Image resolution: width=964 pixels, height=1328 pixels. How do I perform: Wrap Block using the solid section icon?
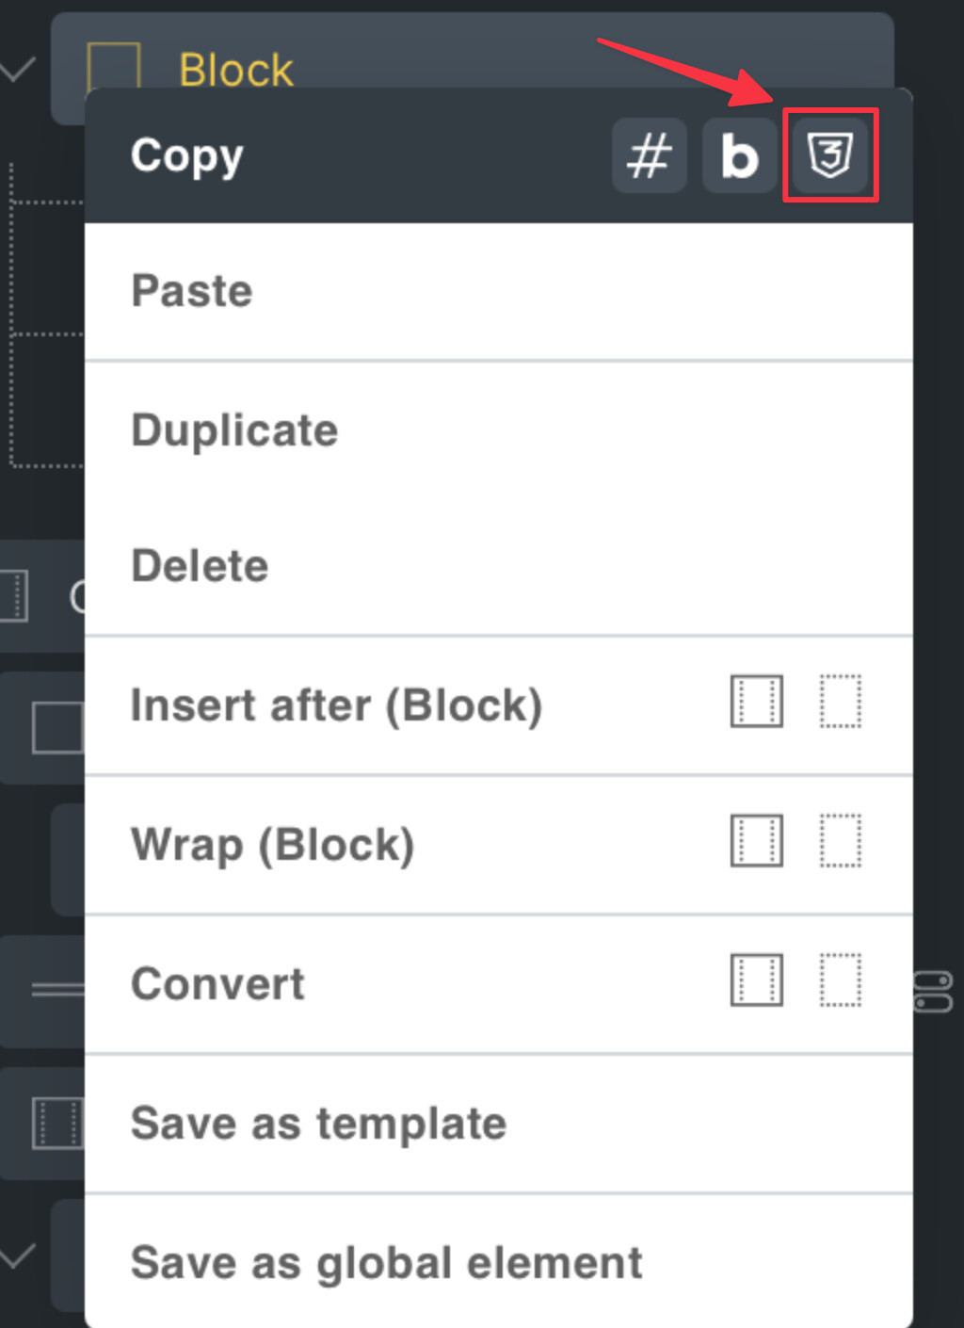pyautogui.click(x=756, y=841)
